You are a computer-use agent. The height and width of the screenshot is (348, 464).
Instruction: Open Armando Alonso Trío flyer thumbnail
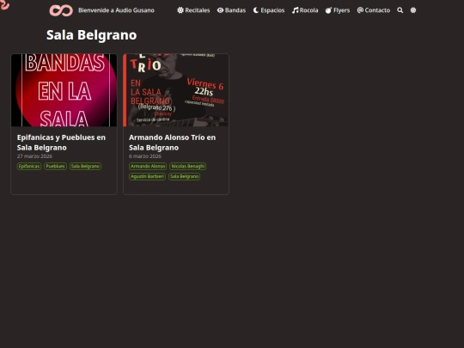click(176, 90)
